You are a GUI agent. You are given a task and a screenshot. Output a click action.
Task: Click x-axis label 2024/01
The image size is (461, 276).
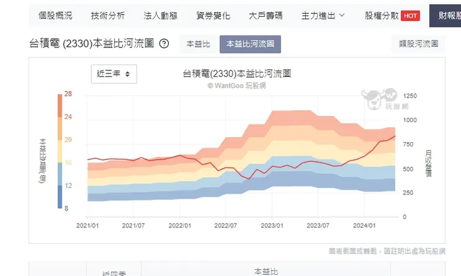pos(364,226)
